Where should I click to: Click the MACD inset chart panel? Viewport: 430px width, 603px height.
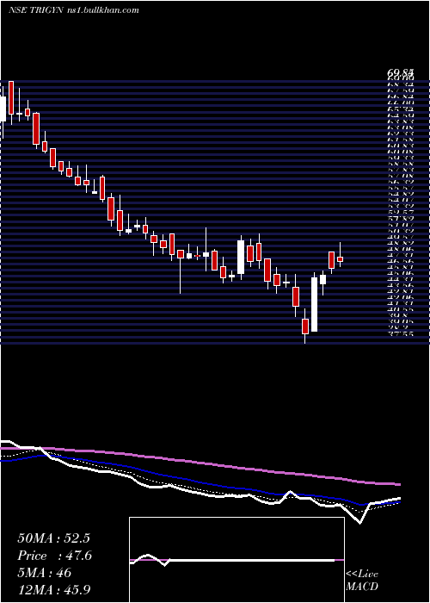coord(236,560)
